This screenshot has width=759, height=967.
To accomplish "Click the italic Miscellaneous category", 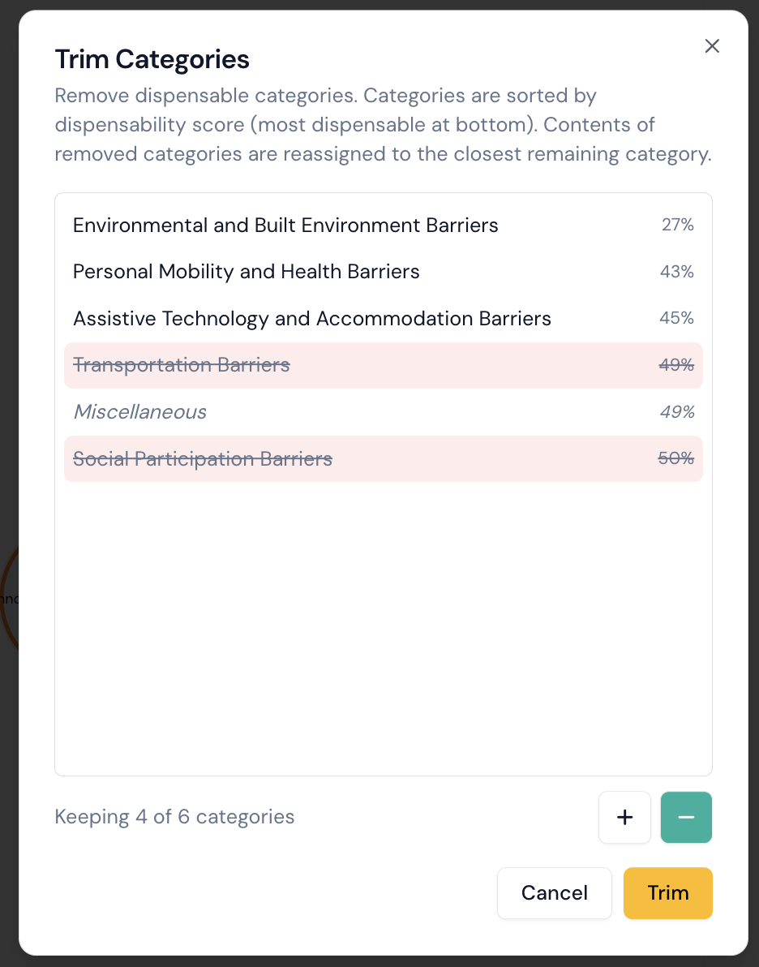I will pos(140,412).
